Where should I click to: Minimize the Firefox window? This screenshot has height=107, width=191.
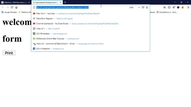pyautogui.click(x=175, y=2)
